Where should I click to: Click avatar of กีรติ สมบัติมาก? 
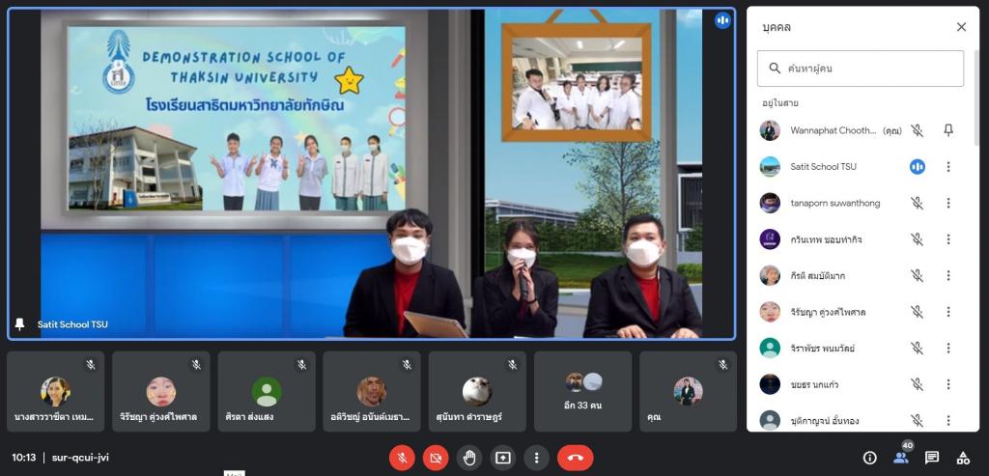pyautogui.click(x=770, y=275)
